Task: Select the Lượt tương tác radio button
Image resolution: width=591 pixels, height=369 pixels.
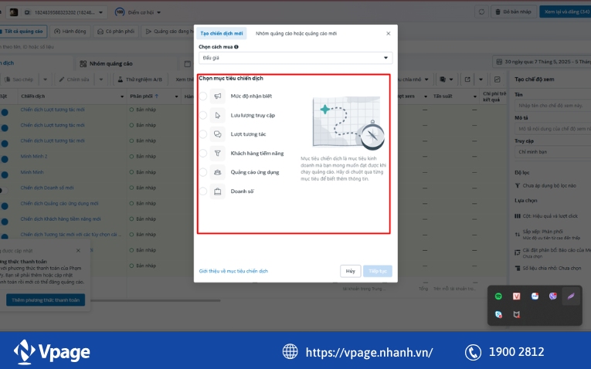Action: click(202, 134)
